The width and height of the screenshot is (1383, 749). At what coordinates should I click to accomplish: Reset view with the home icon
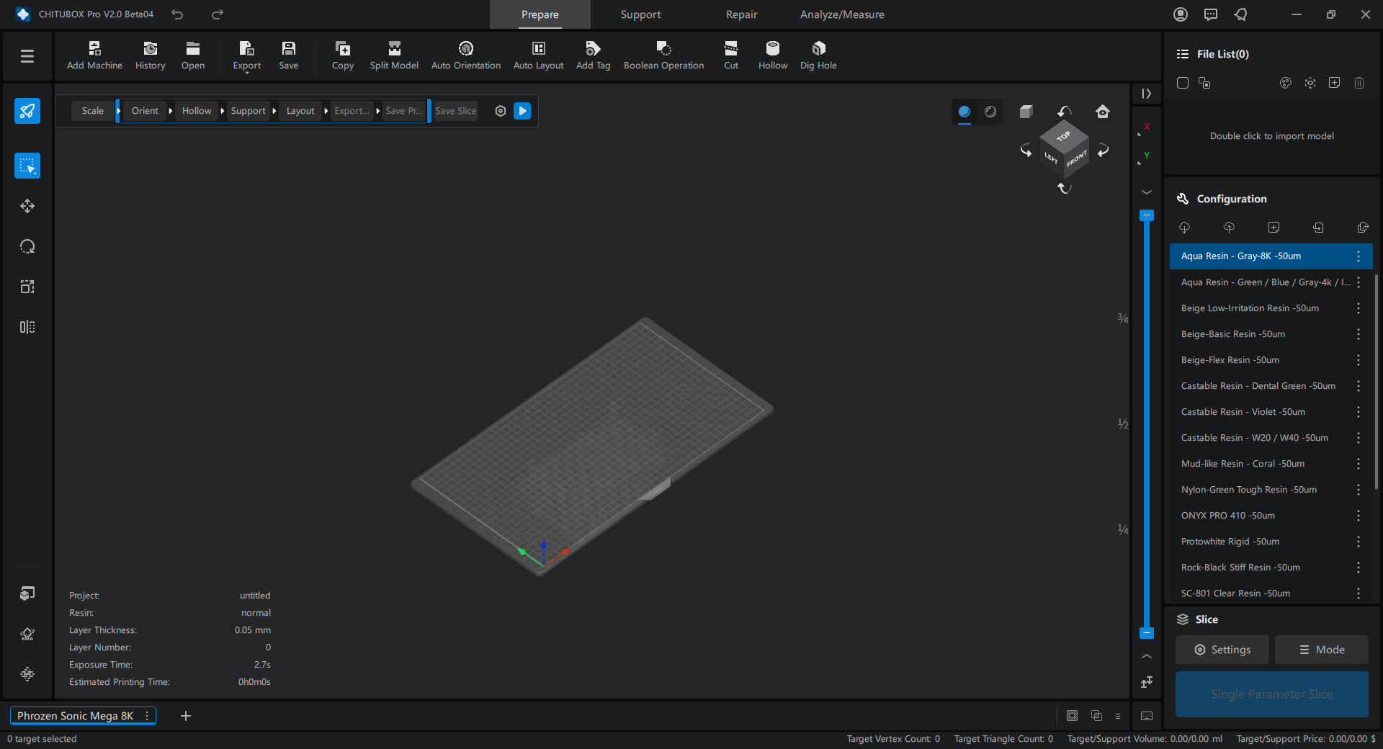click(1102, 112)
